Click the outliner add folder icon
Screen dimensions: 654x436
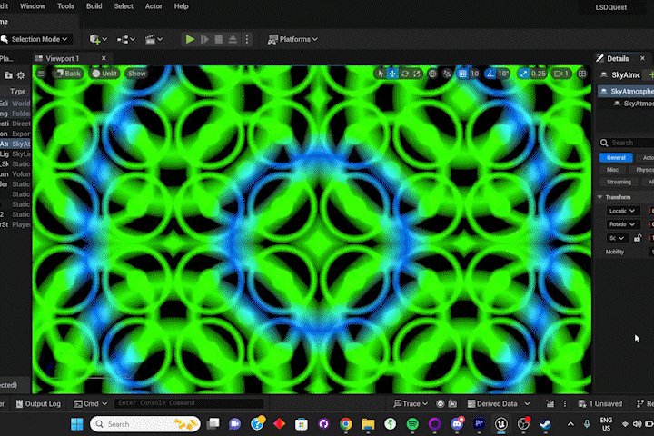[x=8, y=75]
